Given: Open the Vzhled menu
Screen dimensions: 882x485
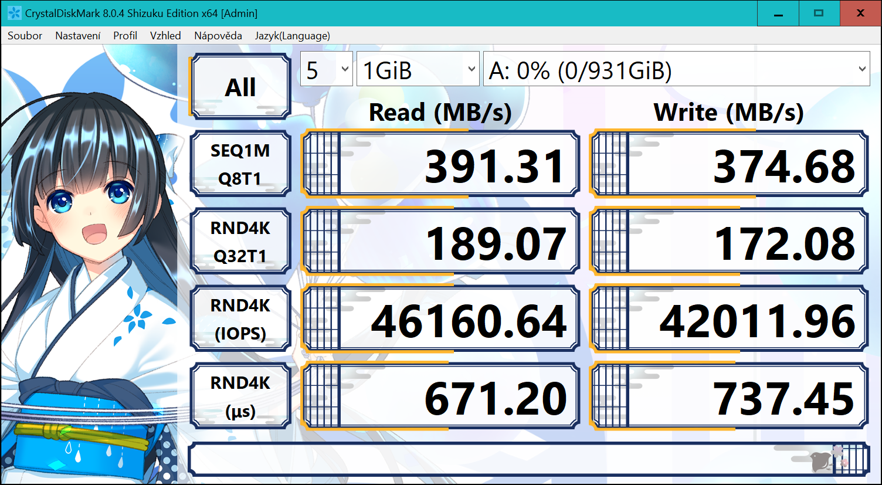Looking at the screenshot, I should click(x=165, y=36).
